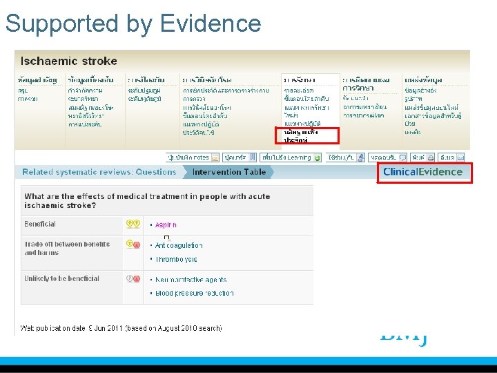Open the Blood pressure reduction link
The image size is (497, 373).
[x=194, y=294]
